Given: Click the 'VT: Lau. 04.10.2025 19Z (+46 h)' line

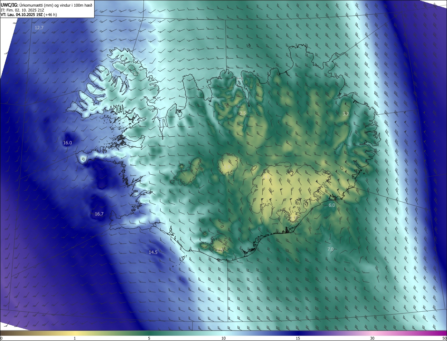Looking at the screenshot, I should 29,15.
